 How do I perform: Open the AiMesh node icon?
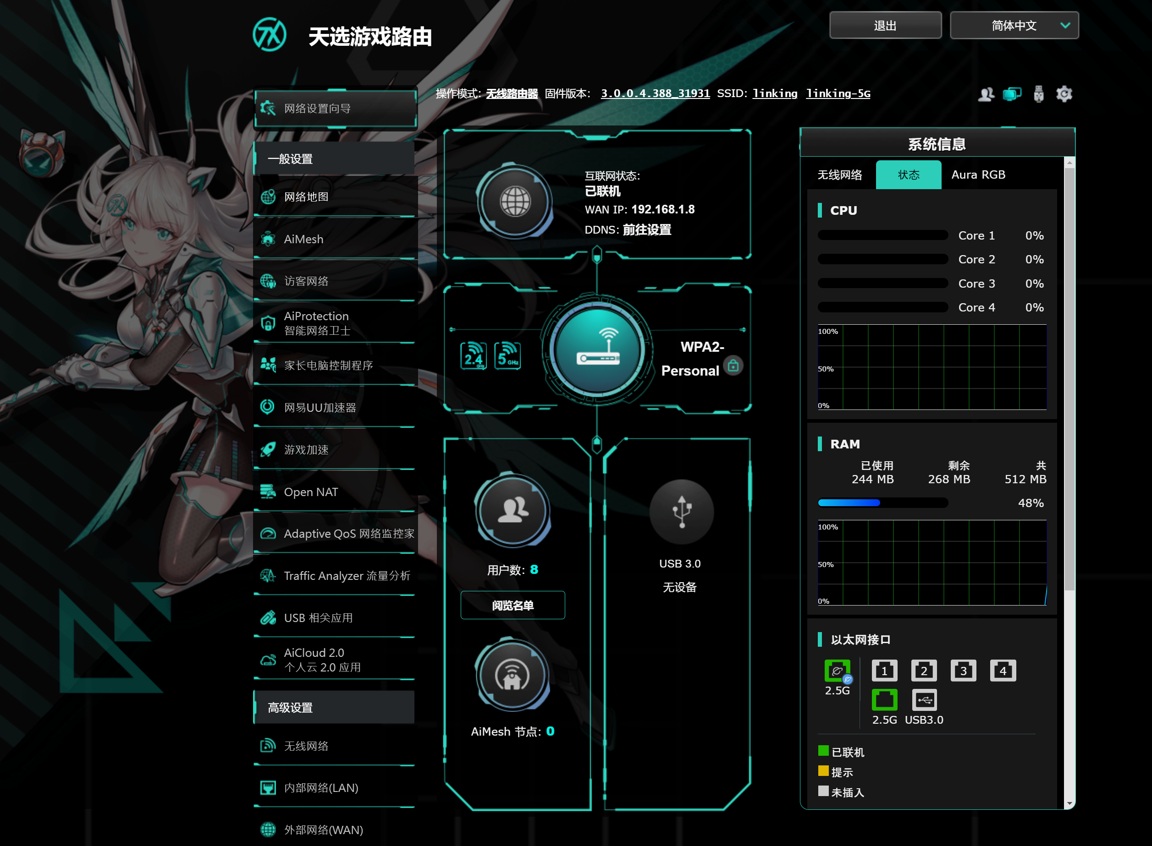coord(513,674)
